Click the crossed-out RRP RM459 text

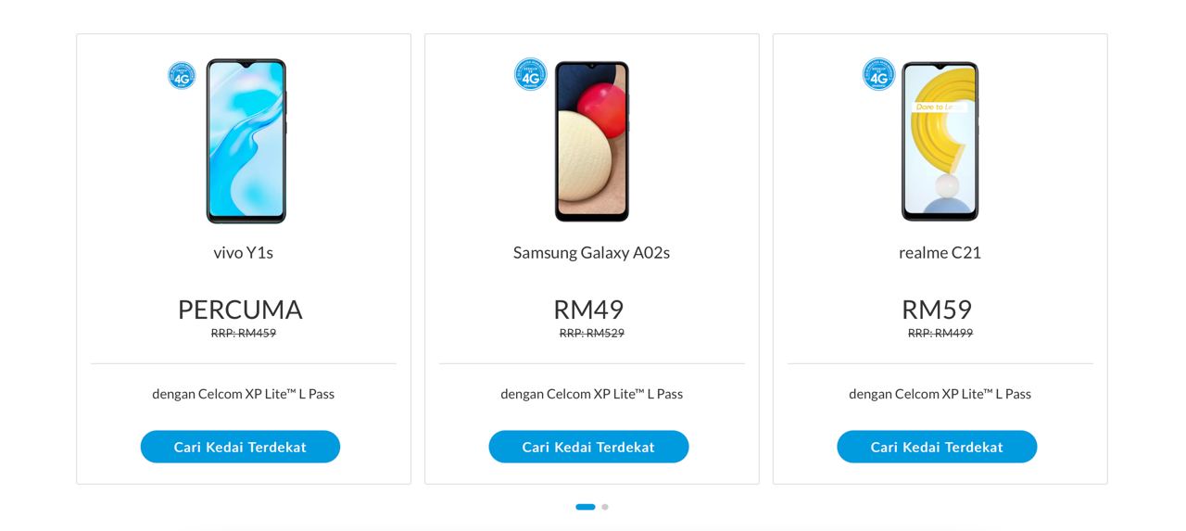pos(244,333)
